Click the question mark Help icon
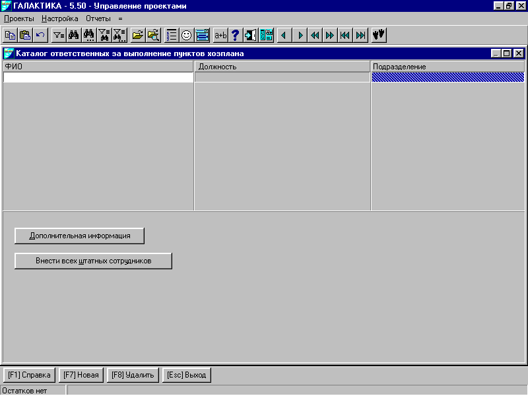The image size is (528, 396). point(236,36)
